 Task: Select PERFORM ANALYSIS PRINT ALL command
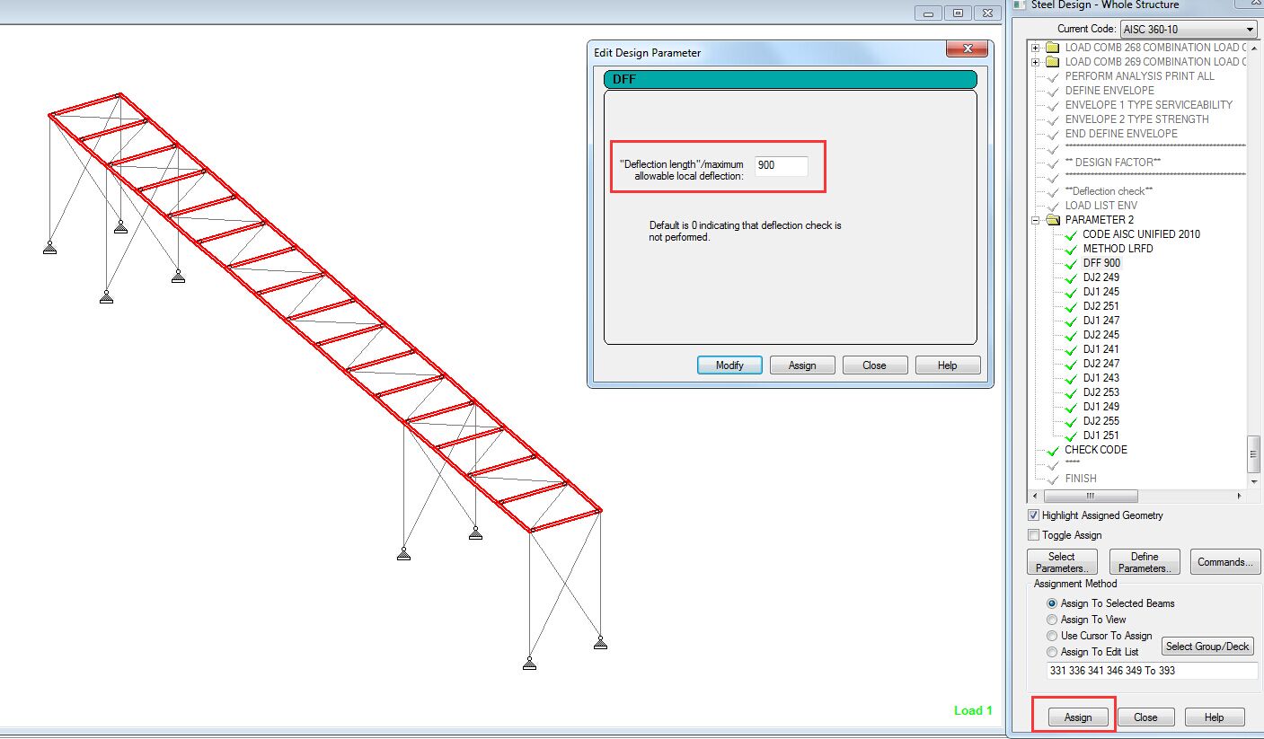1139,76
